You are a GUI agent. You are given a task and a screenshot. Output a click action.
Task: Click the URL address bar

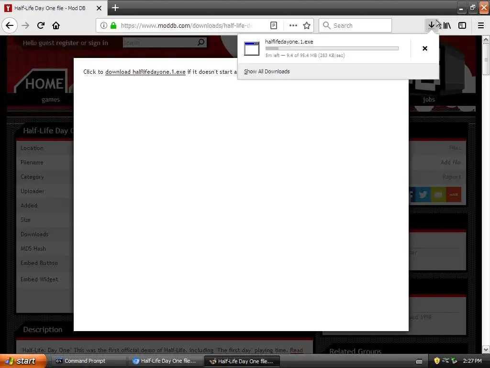(187, 25)
